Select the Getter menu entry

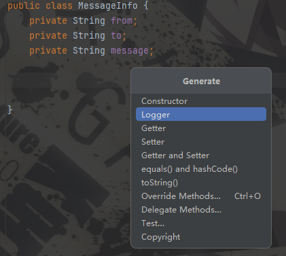[201, 128]
